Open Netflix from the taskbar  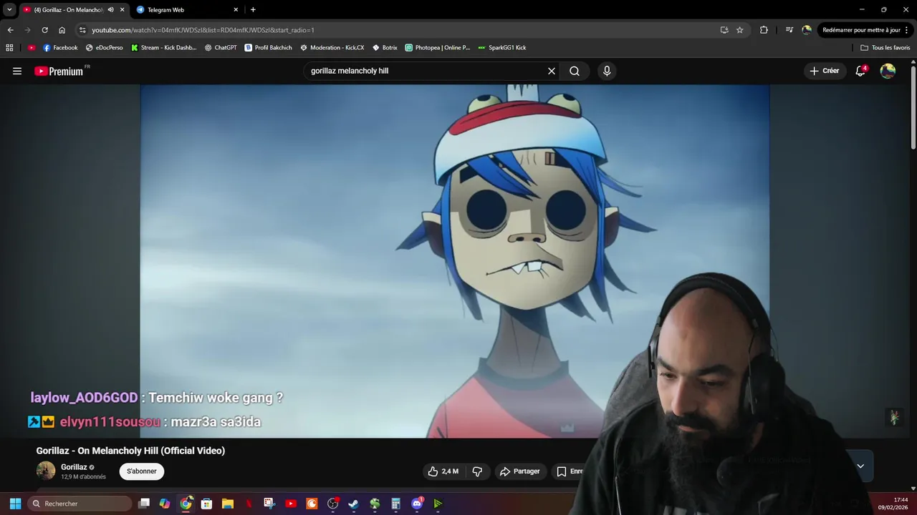(249, 504)
